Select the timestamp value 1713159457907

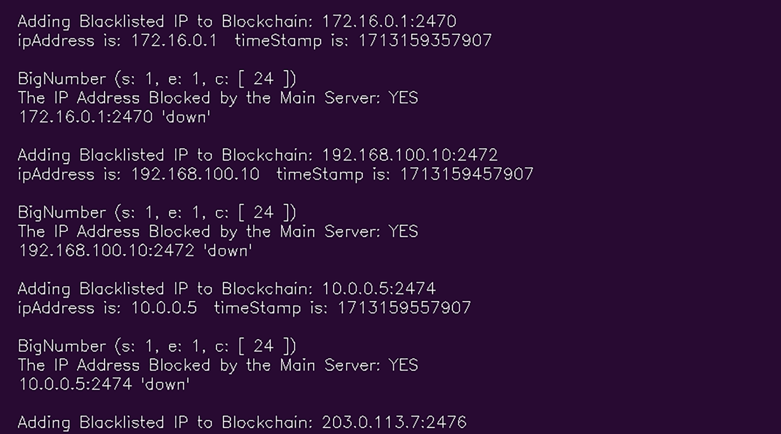click(467, 174)
